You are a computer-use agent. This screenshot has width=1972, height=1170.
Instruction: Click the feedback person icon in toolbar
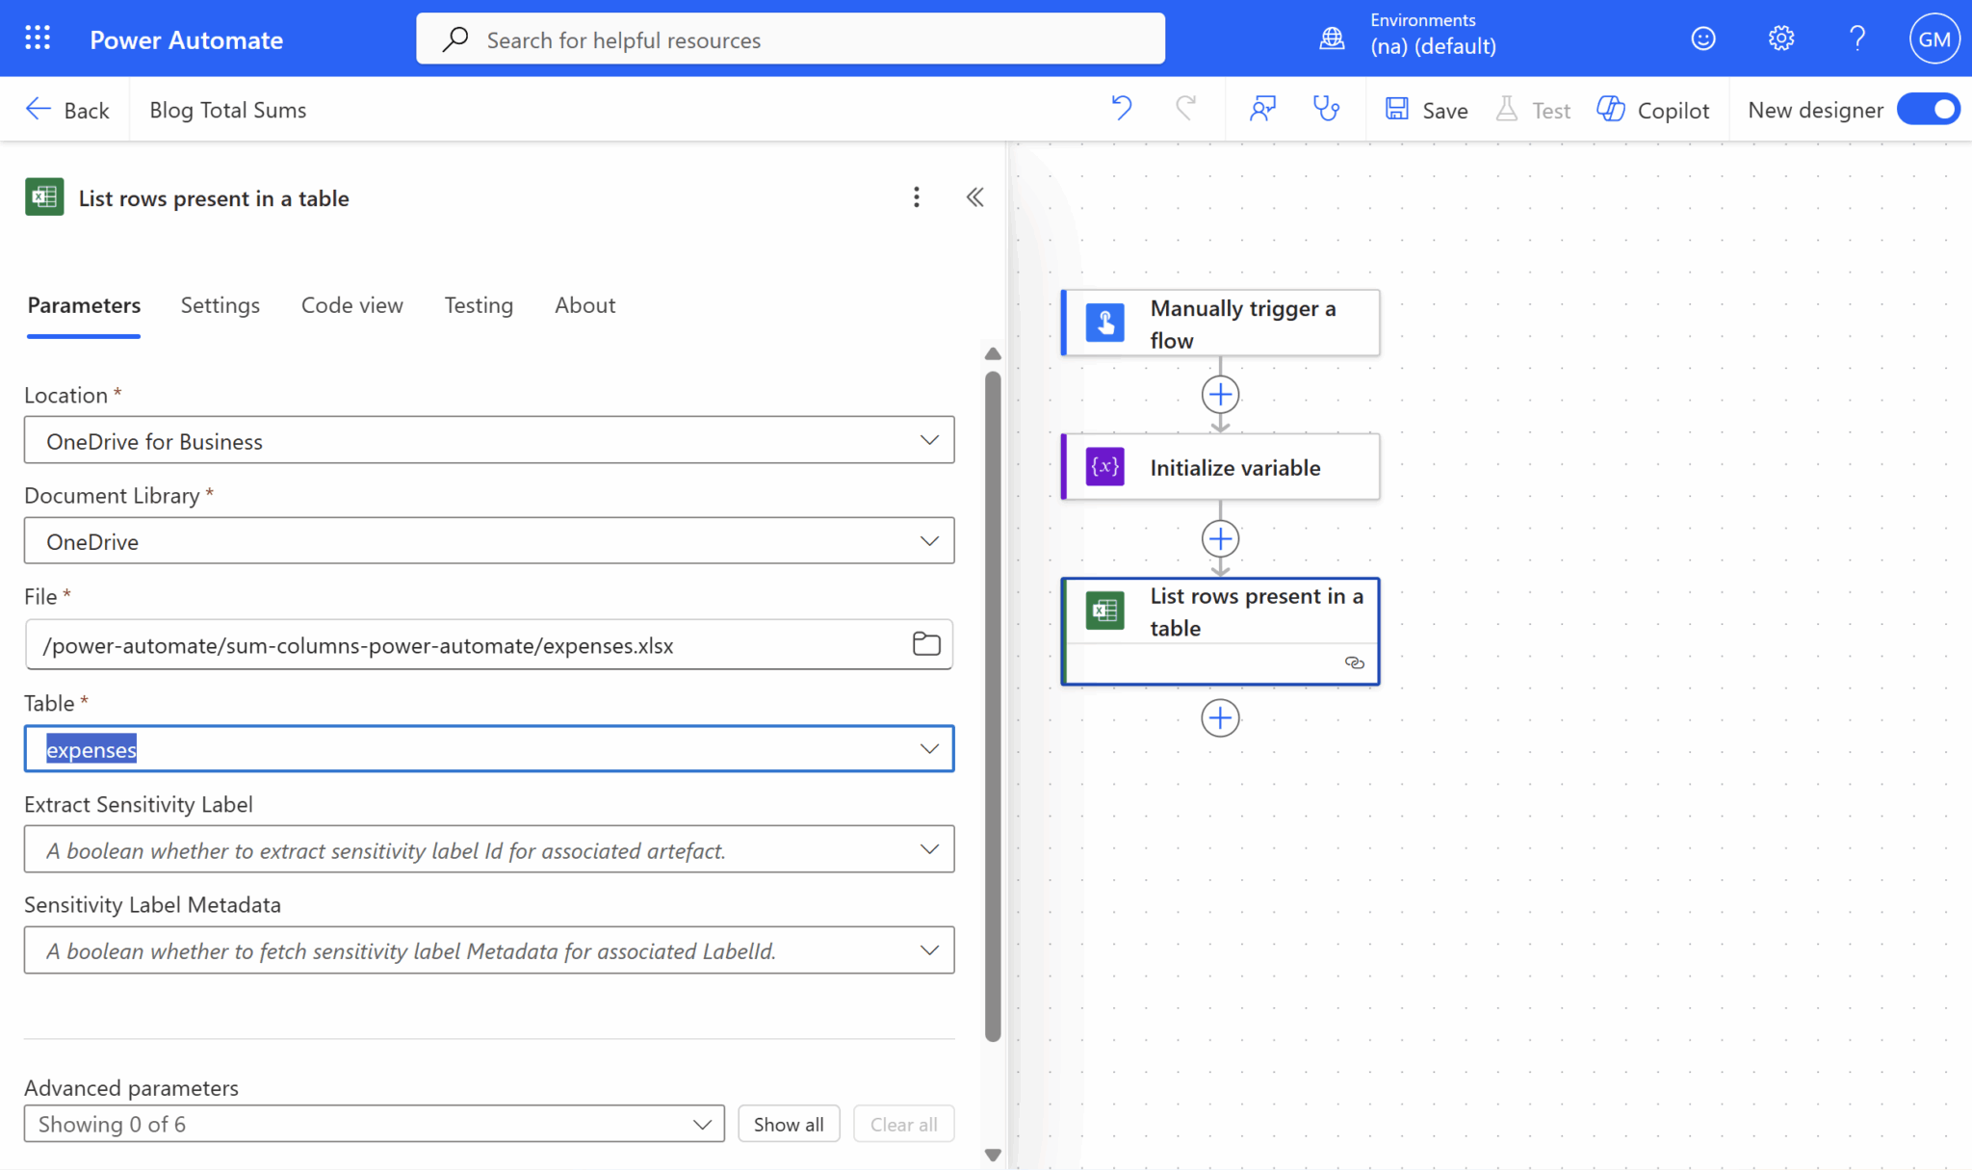[1262, 109]
